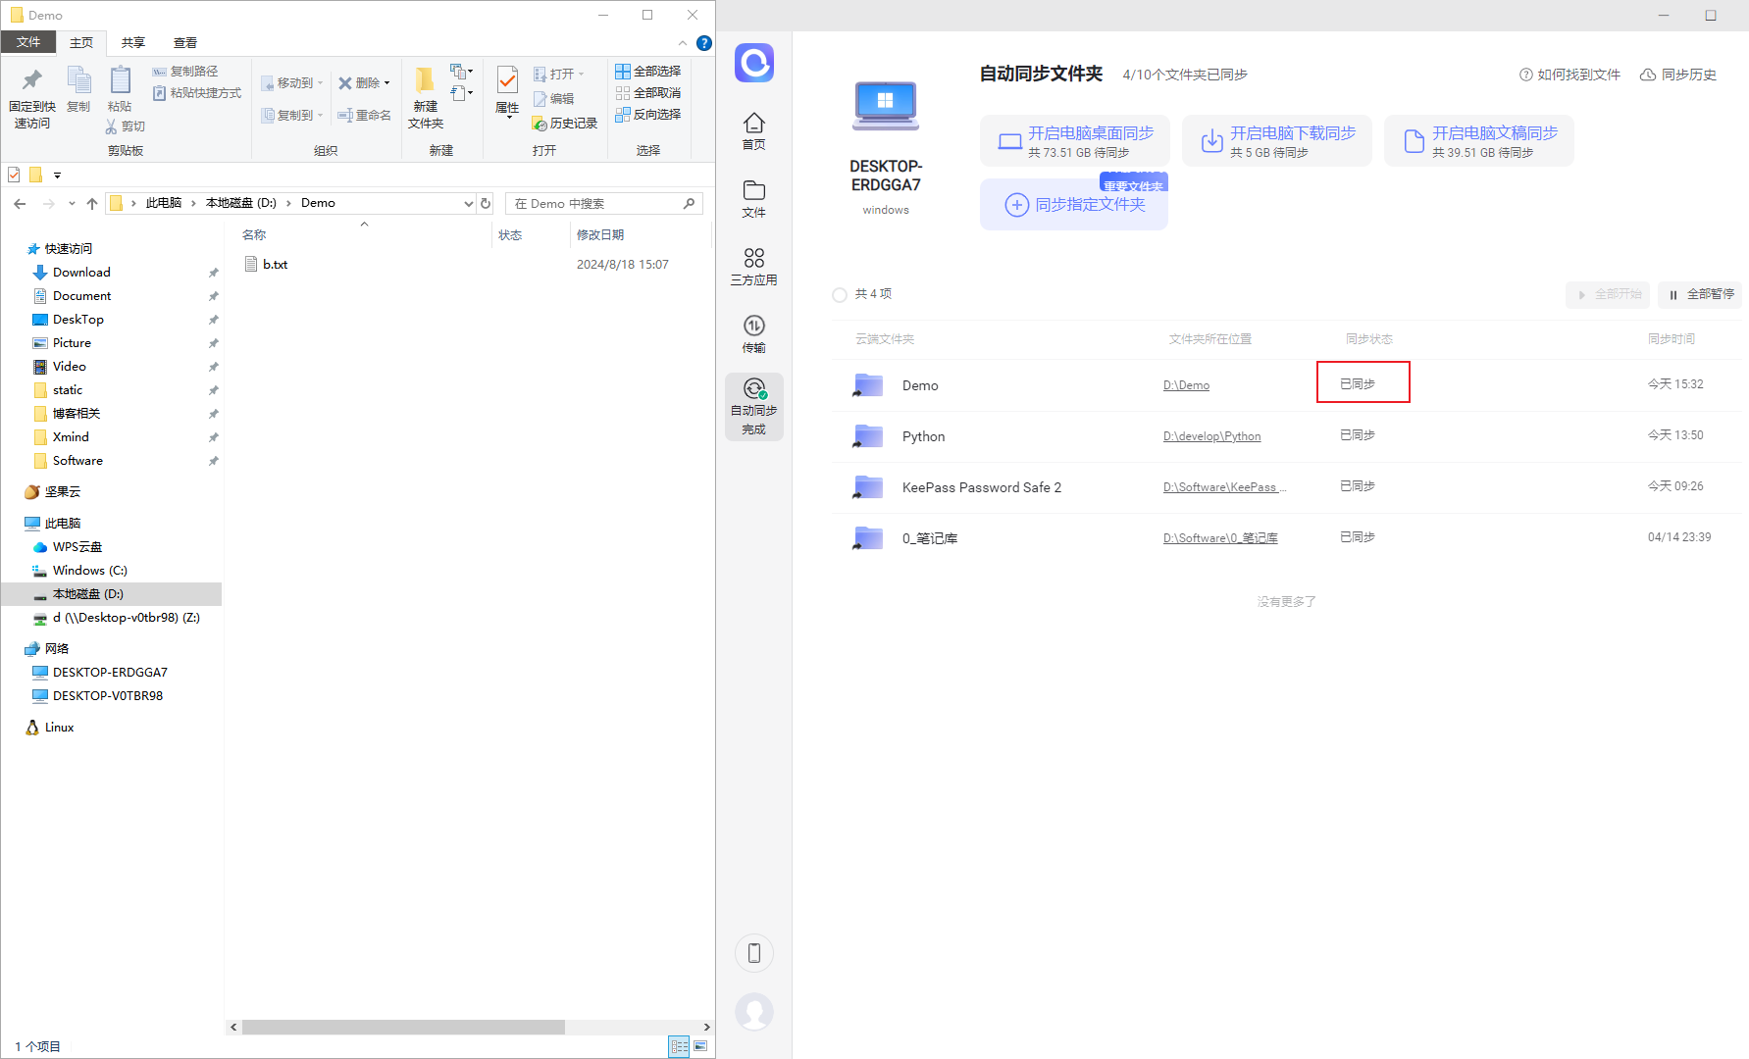Image resolution: width=1749 pixels, height=1059 pixels.
Task: Click 同步指定文件夹 button
Action: (1074, 205)
